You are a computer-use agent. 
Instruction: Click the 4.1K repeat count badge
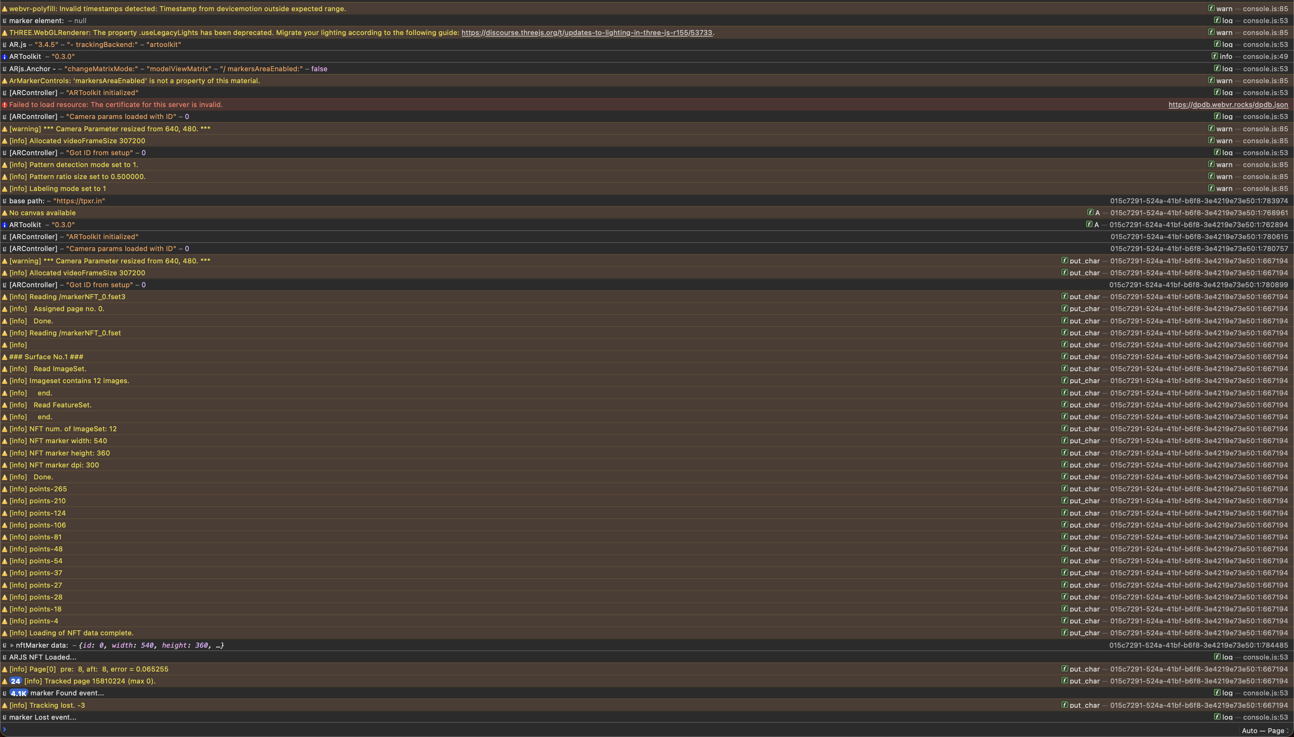[x=19, y=693]
